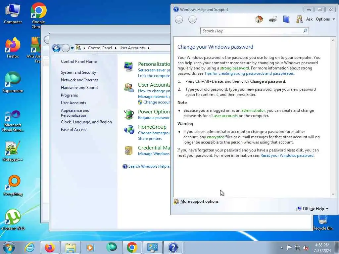Screen dimensions: 339x254
Task: Click the Power Options battery icon
Action: [x=129, y=114]
